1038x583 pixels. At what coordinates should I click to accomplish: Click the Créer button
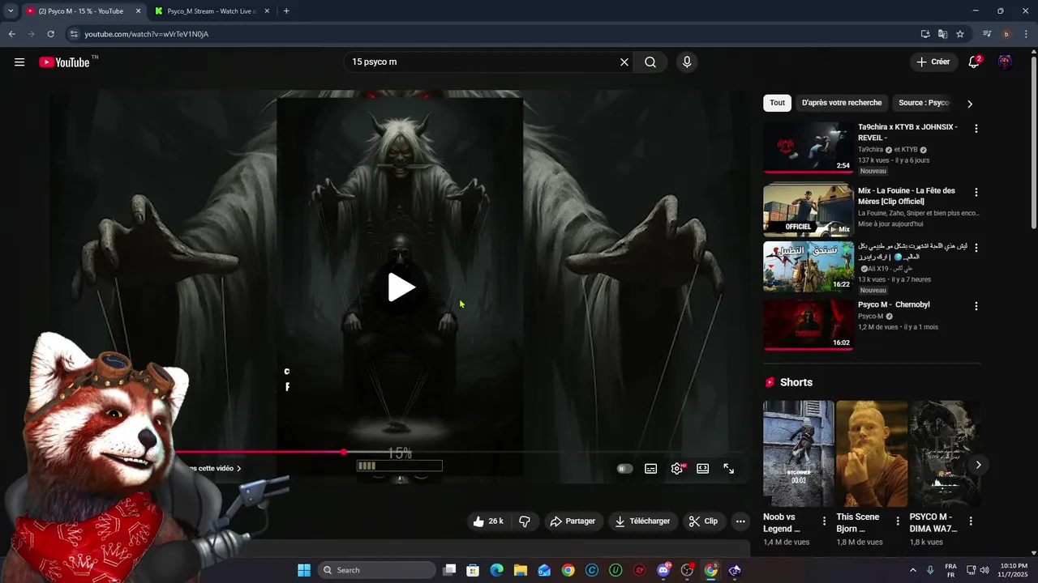click(933, 62)
